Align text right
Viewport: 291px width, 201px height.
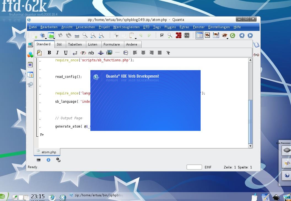click(x=152, y=53)
